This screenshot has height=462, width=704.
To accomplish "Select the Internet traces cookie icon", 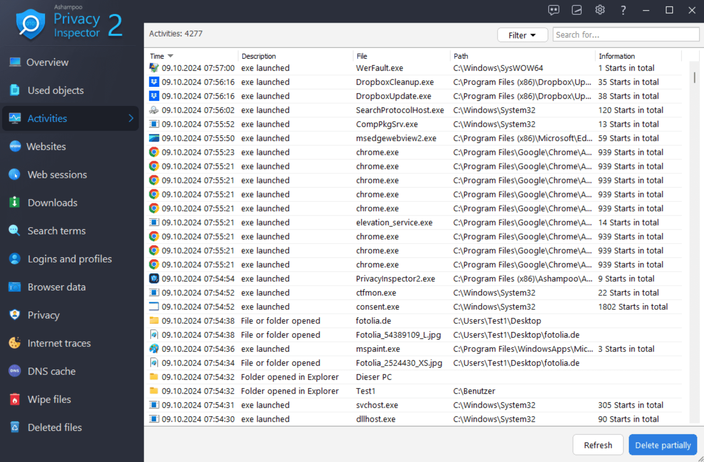I will click(14, 343).
